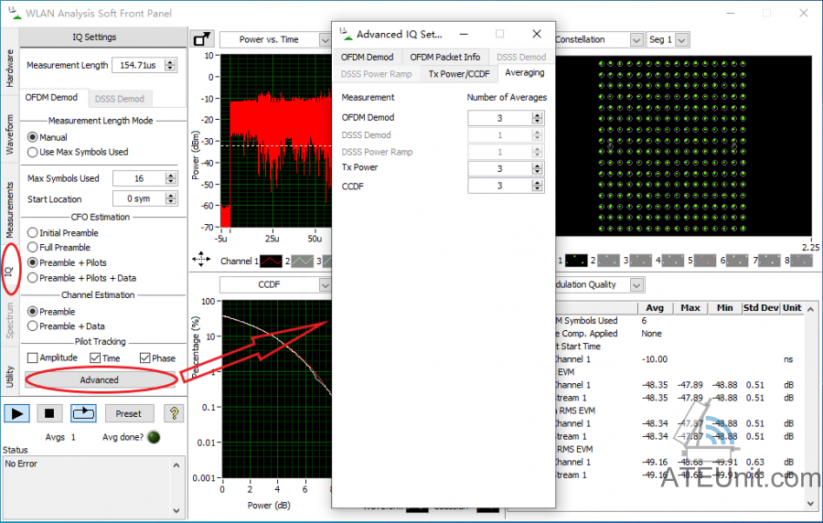Select constellation trace 2 swatch

[608, 261]
